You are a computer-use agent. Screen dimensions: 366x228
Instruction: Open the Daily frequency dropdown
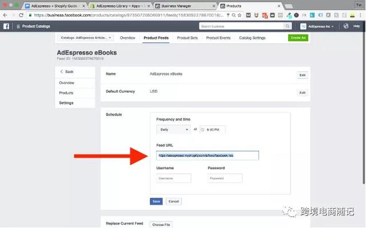[x=173, y=130]
